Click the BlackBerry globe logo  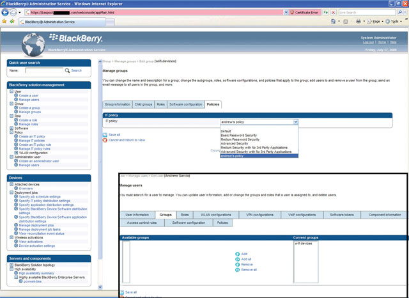point(33,45)
